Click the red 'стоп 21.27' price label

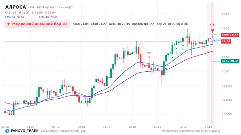tap(230, 35)
